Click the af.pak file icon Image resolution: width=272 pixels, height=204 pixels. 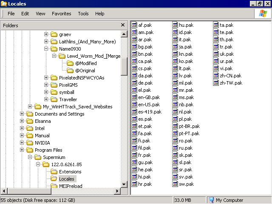pos(134,25)
